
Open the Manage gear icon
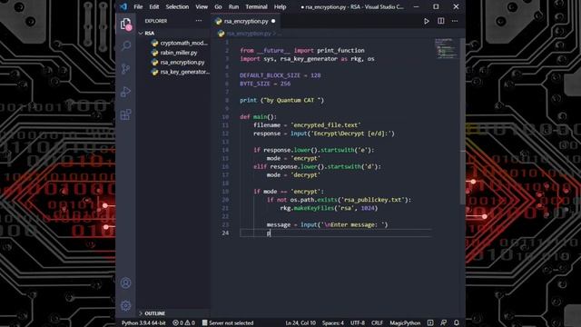coord(126,305)
